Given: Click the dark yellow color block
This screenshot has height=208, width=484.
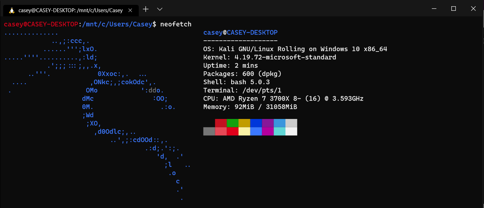Looking at the screenshot, I should [244, 123].
